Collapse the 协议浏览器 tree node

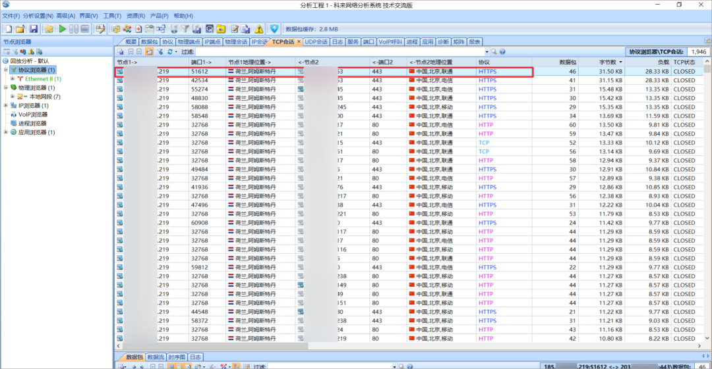point(6,70)
